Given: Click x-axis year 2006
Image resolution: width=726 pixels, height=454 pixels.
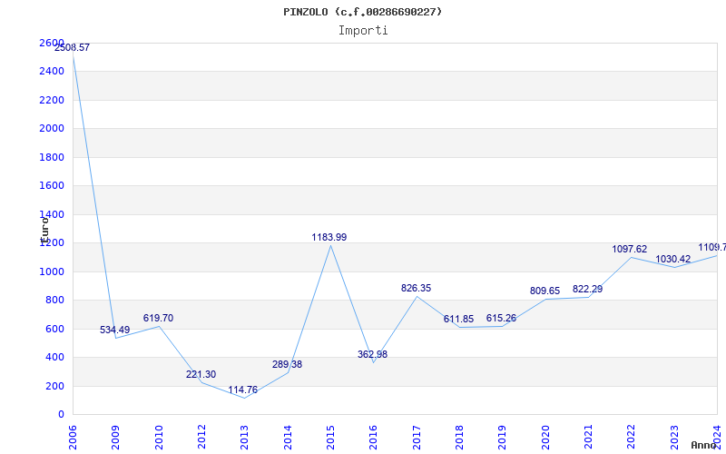Looking at the screenshot, I should (73, 438).
